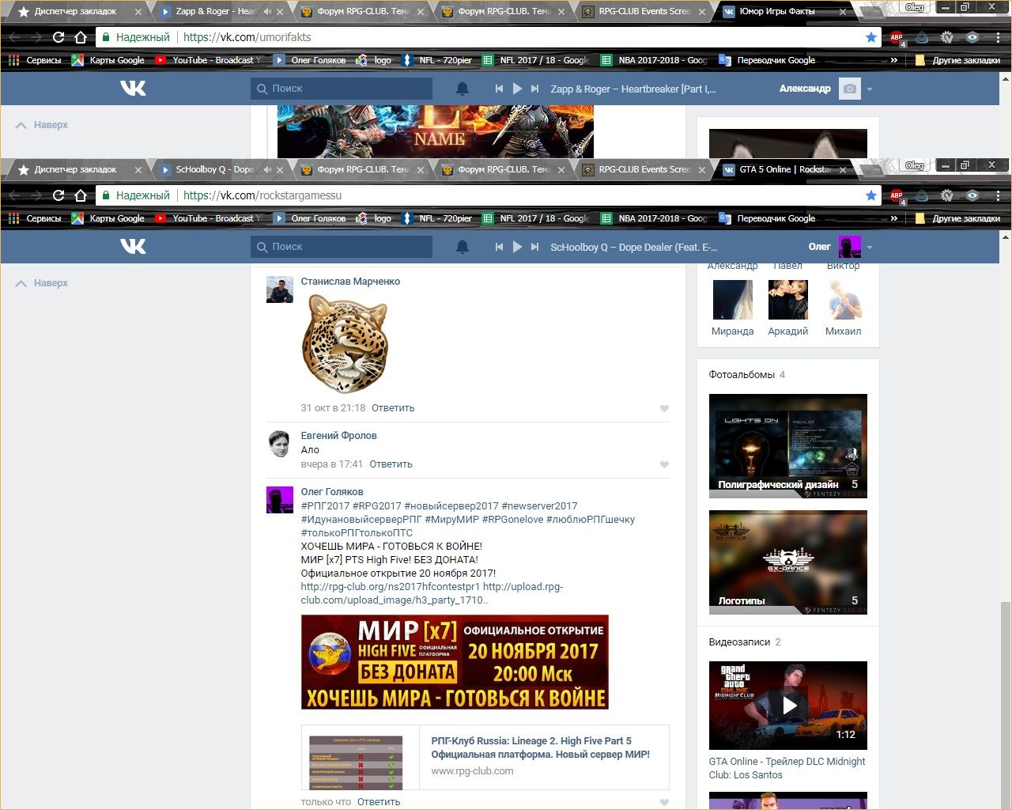The image size is (1012, 810).
Task: Click the VK logo in the umorifakts window
Action: [x=133, y=88]
